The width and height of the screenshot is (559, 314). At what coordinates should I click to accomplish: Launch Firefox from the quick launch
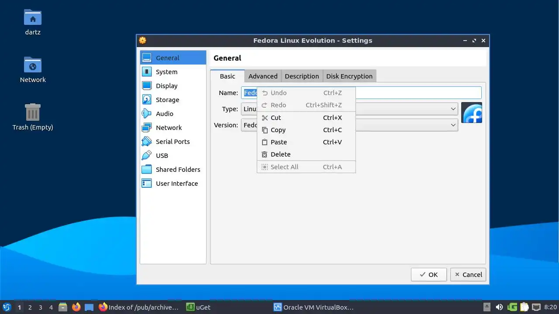point(76,307)
